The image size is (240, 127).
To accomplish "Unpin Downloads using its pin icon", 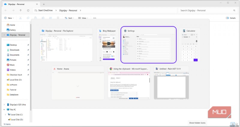I will pyautogui.click(x=28, y=50).
